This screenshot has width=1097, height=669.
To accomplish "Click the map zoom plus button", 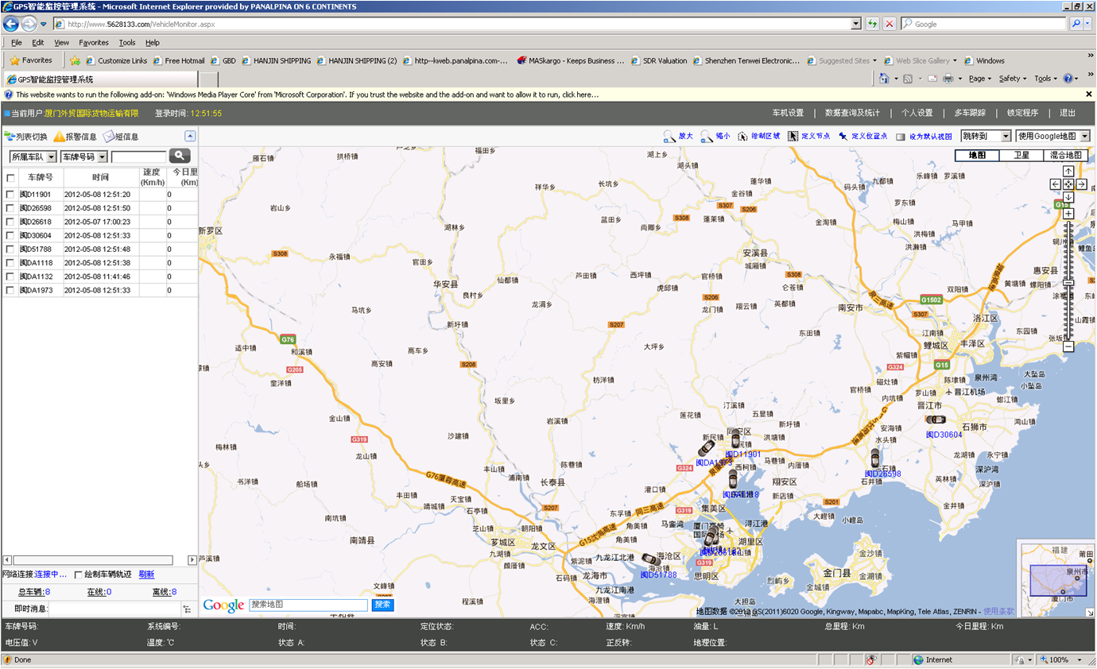I will (x=1068, y=214).
